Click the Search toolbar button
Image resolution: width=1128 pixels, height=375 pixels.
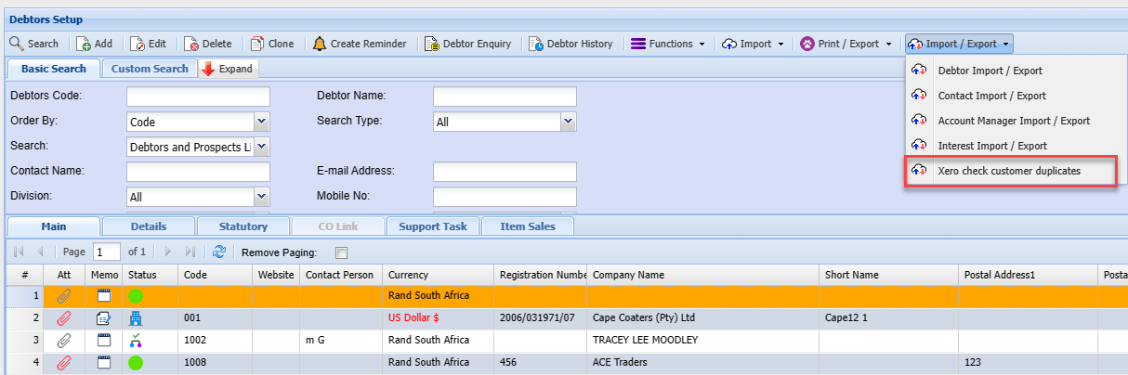pyautogui.click(x=34, y=44)
